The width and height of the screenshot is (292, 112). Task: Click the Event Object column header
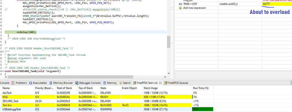(x=132, y=88)
